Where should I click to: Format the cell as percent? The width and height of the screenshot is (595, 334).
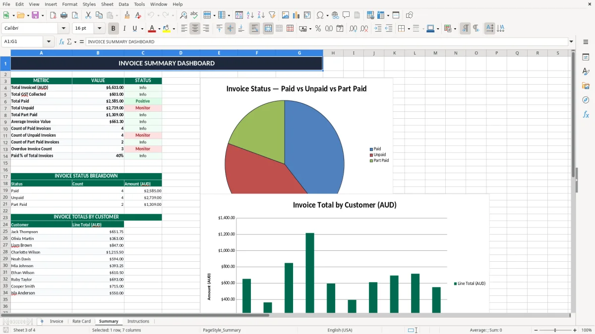coord(318,29)
